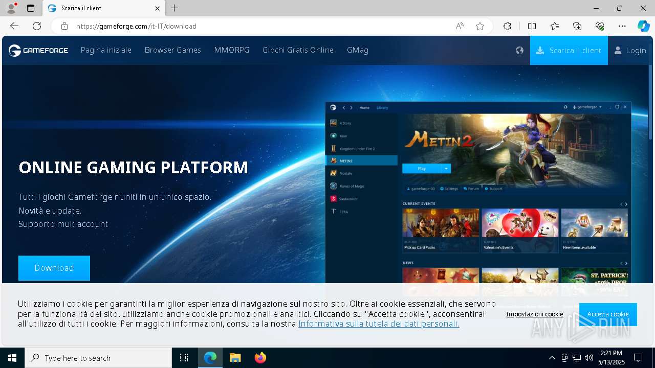
Task: Open the notifications center
Action: coord(638,358)
